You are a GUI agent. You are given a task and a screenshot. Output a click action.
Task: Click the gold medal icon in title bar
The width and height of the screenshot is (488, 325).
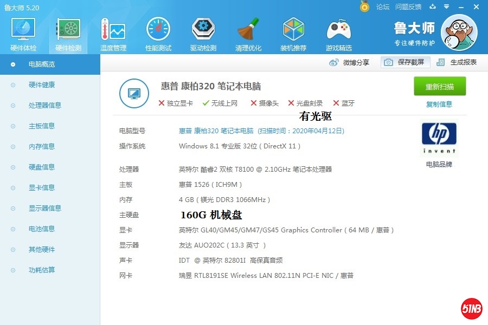tap(365, 6)
